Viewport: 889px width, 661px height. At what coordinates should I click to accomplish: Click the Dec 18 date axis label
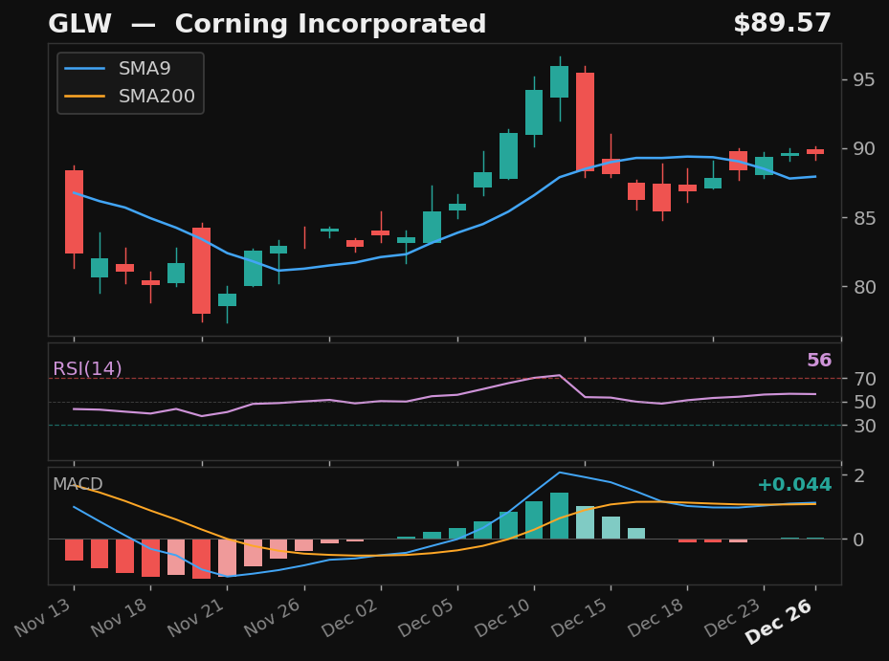[656, 617]
